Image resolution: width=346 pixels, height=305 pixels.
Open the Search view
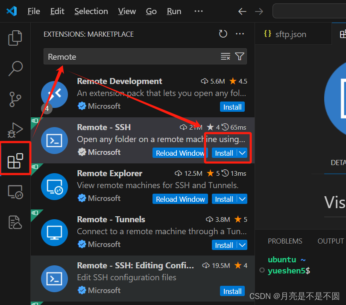tap(15, 68)
